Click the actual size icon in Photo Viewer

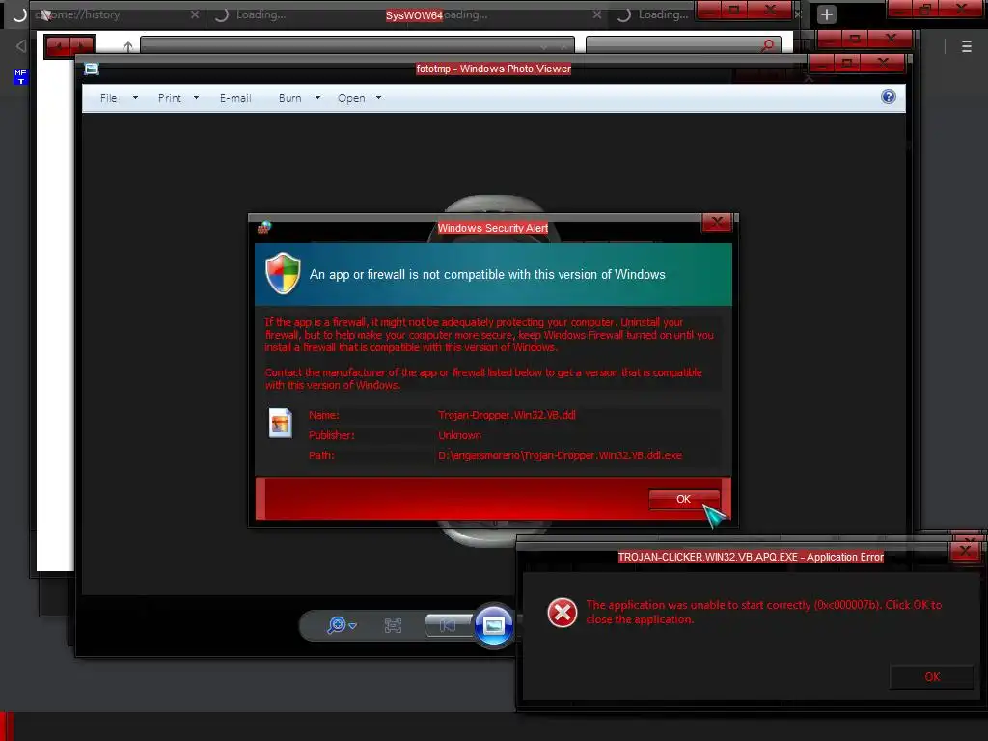pos(394,625)
